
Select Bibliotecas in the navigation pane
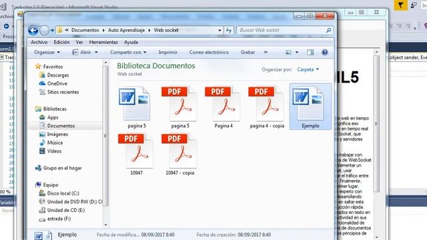(x=55, y=109)
